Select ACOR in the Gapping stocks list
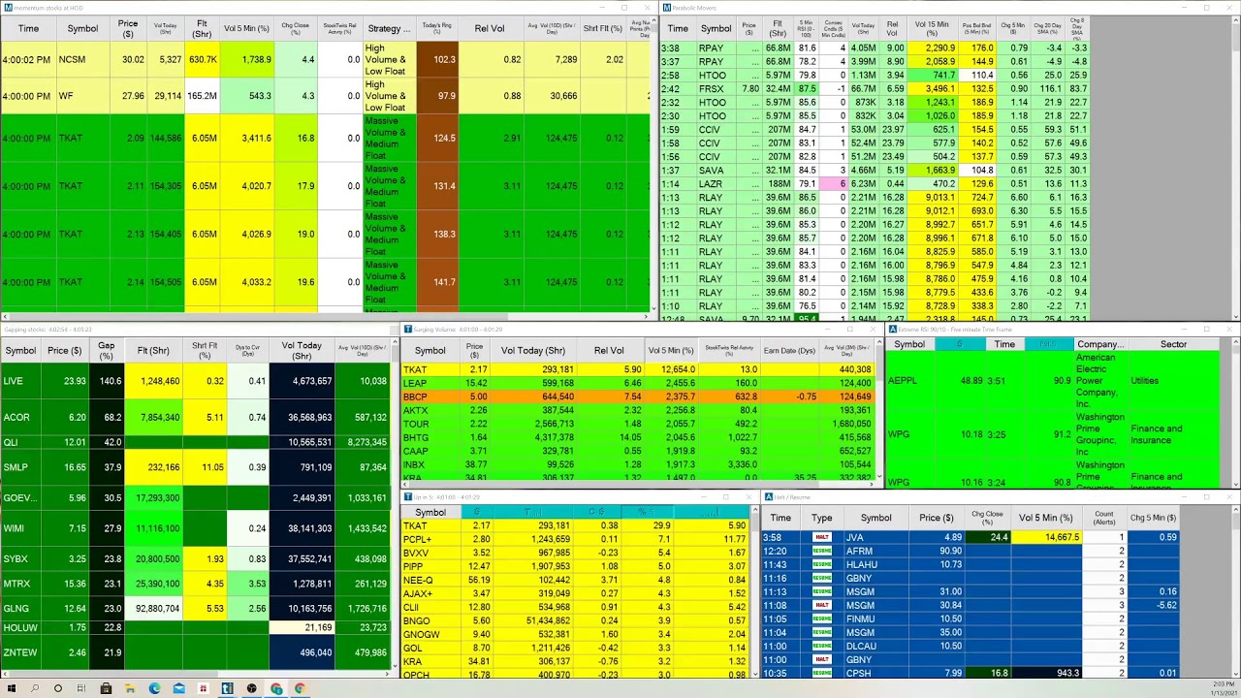 16,417
